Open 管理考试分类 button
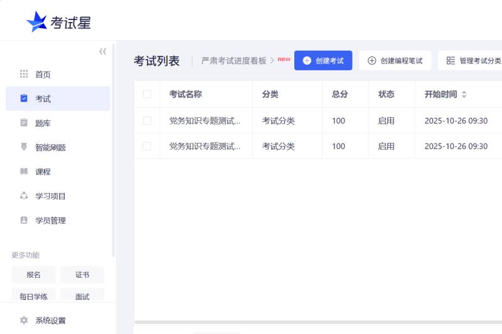502x334 pixels. (x=473, y=61)
